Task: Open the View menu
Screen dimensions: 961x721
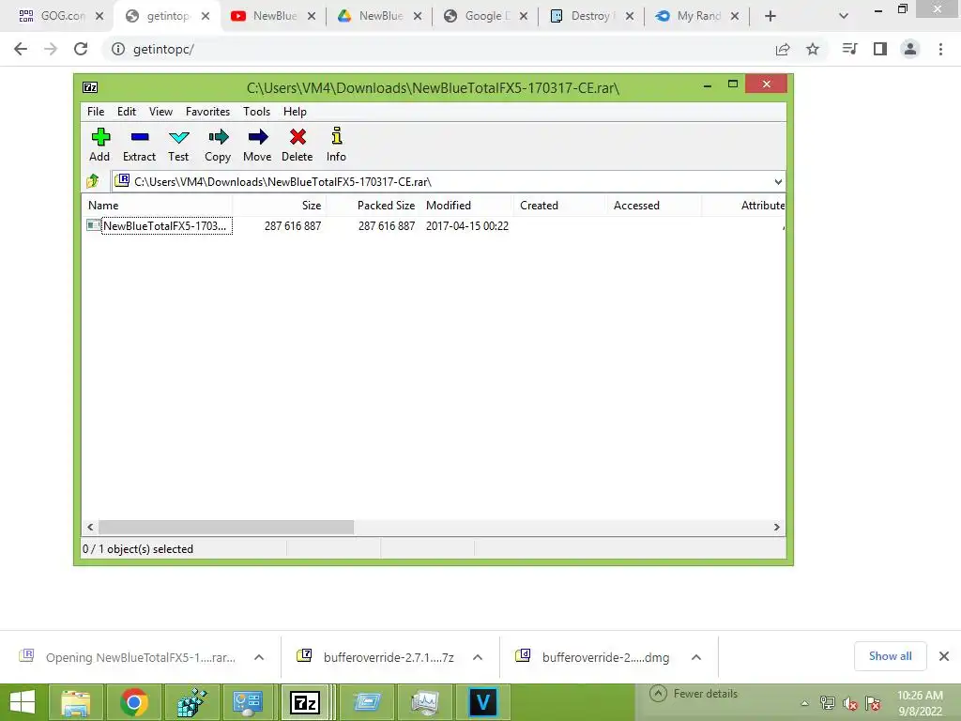Action: click(x=160, y=112)
